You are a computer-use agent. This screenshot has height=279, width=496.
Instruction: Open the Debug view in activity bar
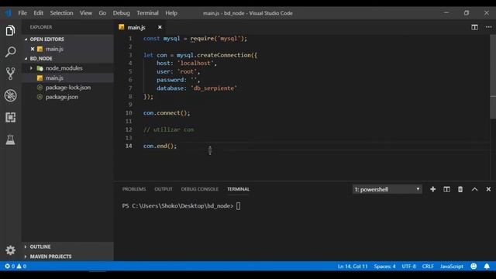point(10,95)
